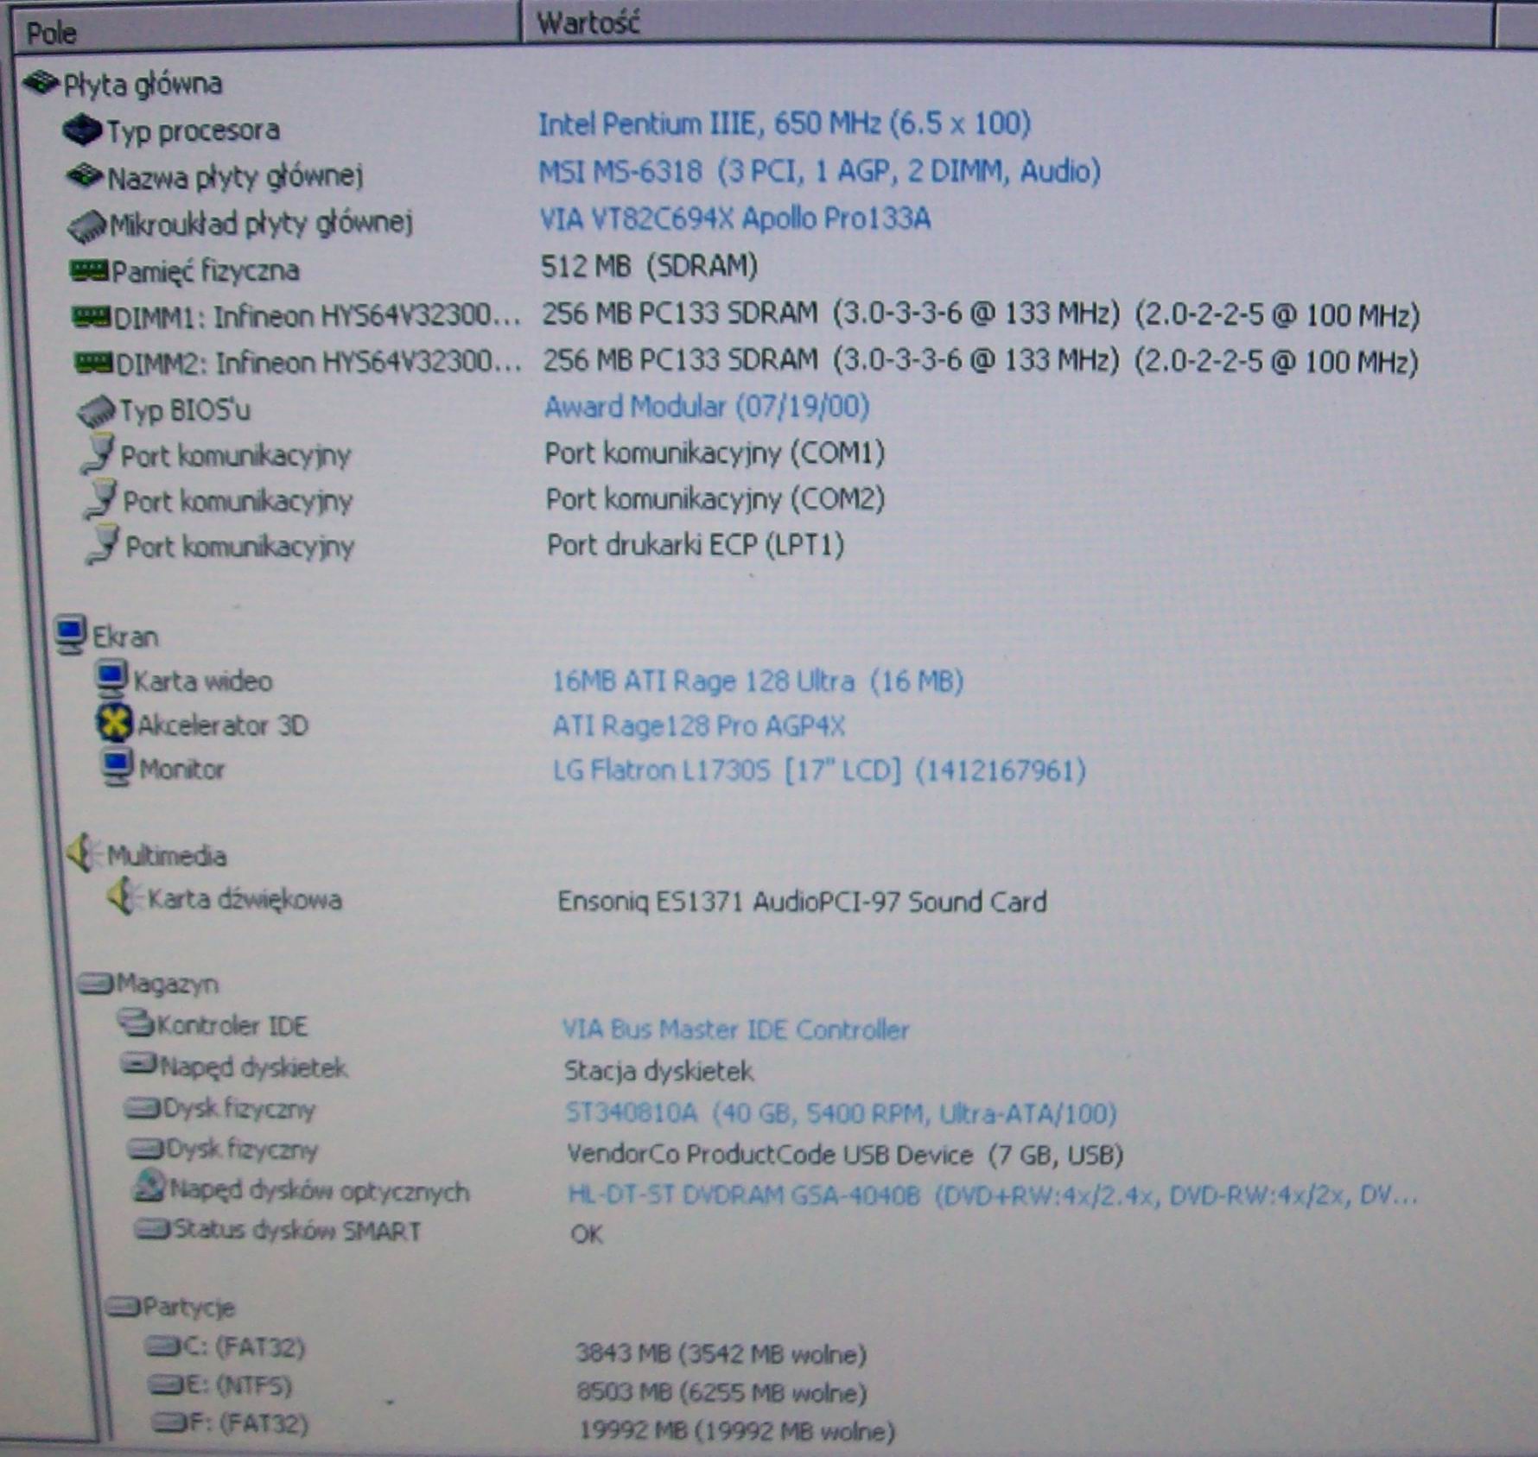Click the Nazwa płyty głównej icon

click(84, 175)
